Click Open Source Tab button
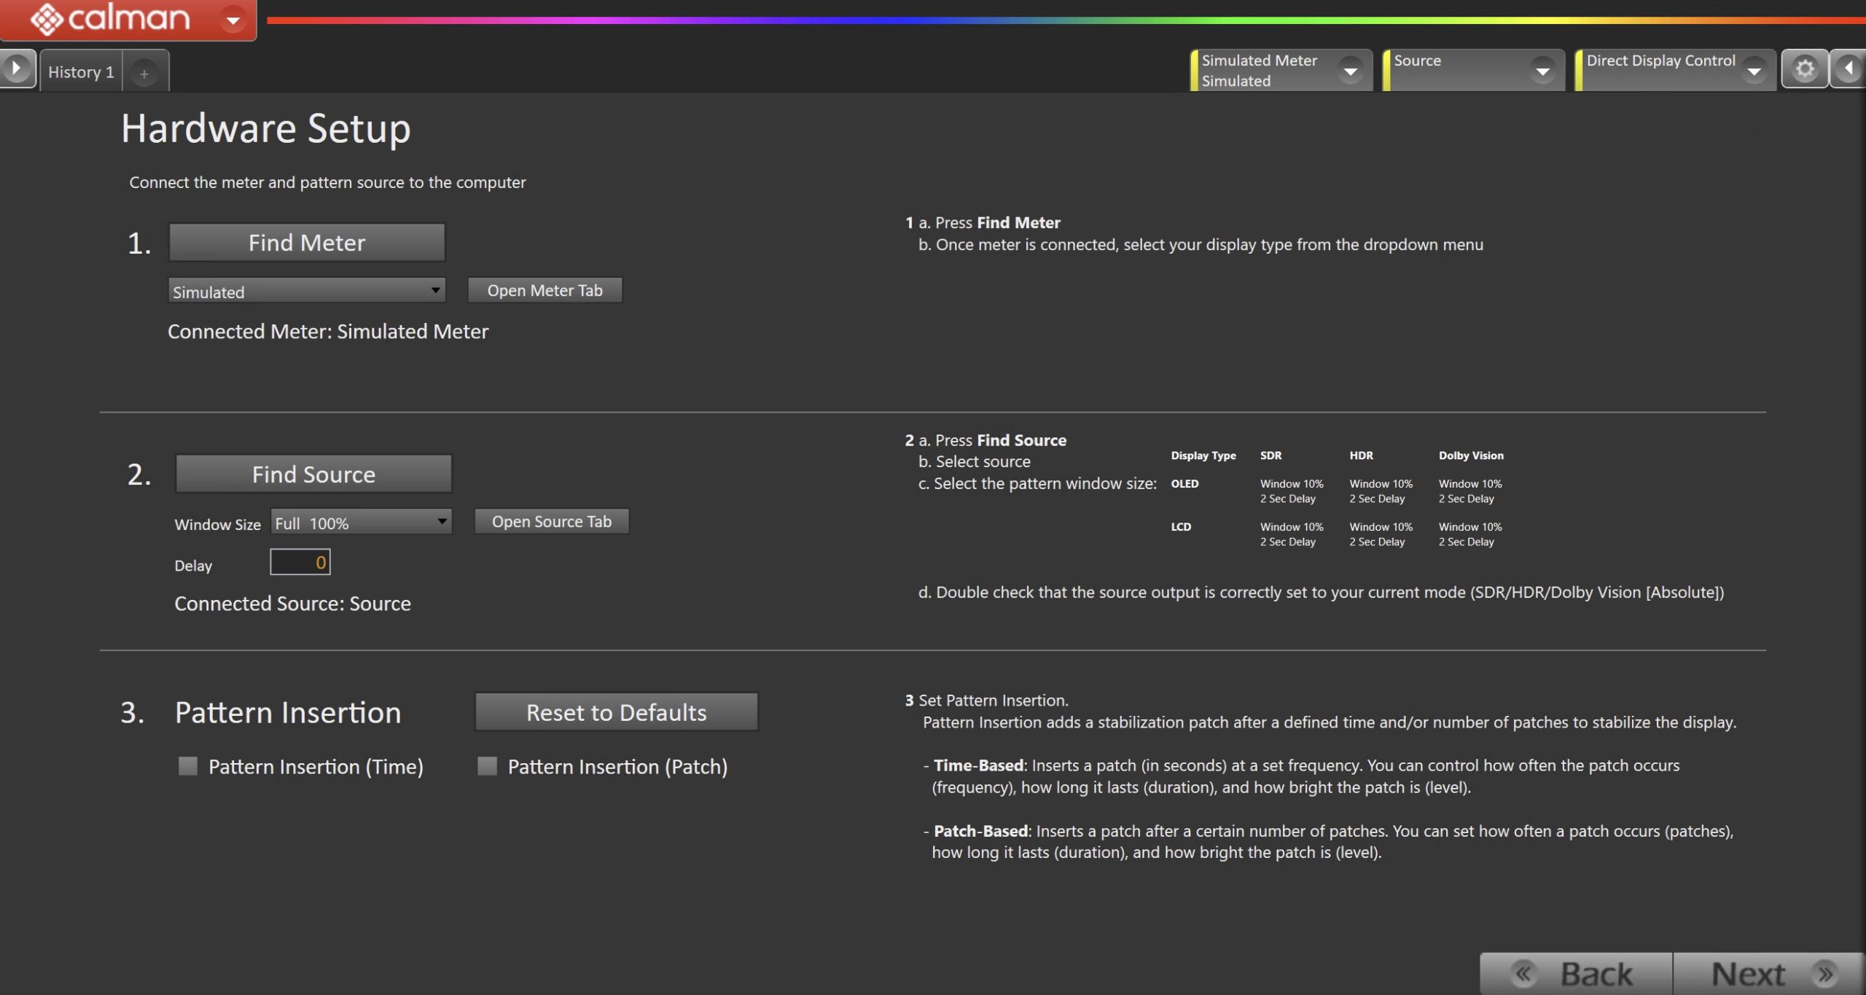Viewport: 1866px width, 995px height. [551, 521]
